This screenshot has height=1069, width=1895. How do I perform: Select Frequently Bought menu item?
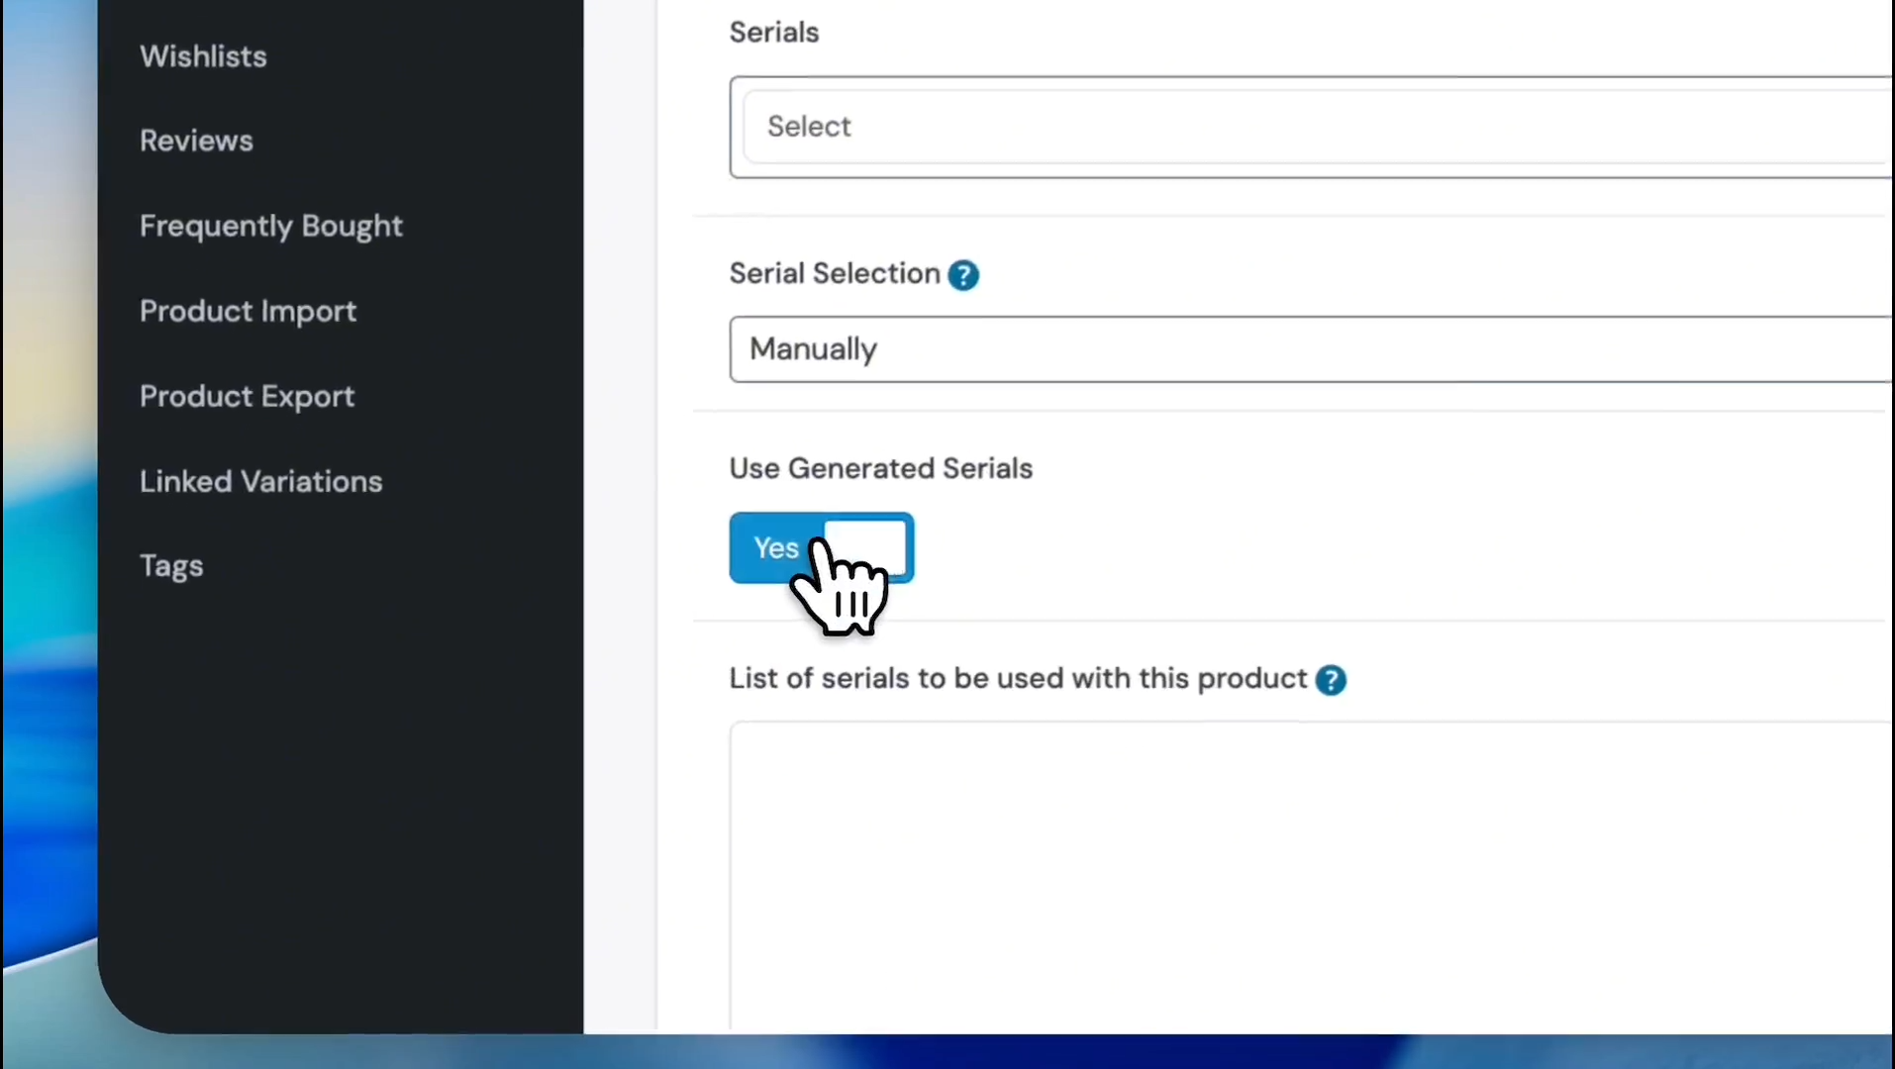point(270,226)
